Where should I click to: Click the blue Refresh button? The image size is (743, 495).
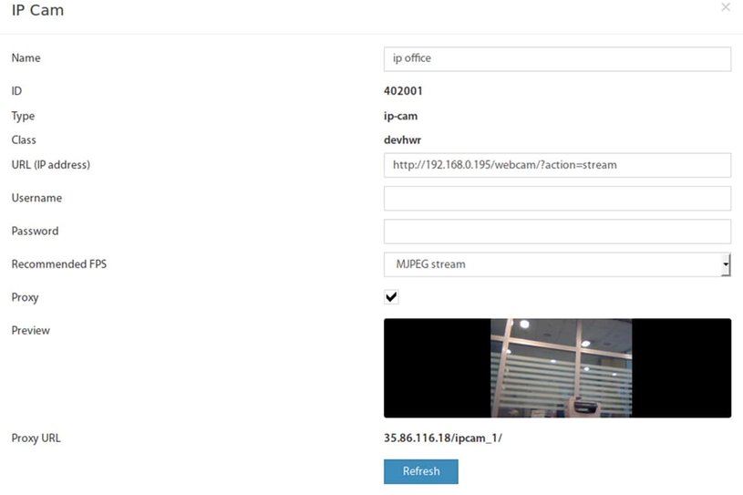tap(421, 471)
